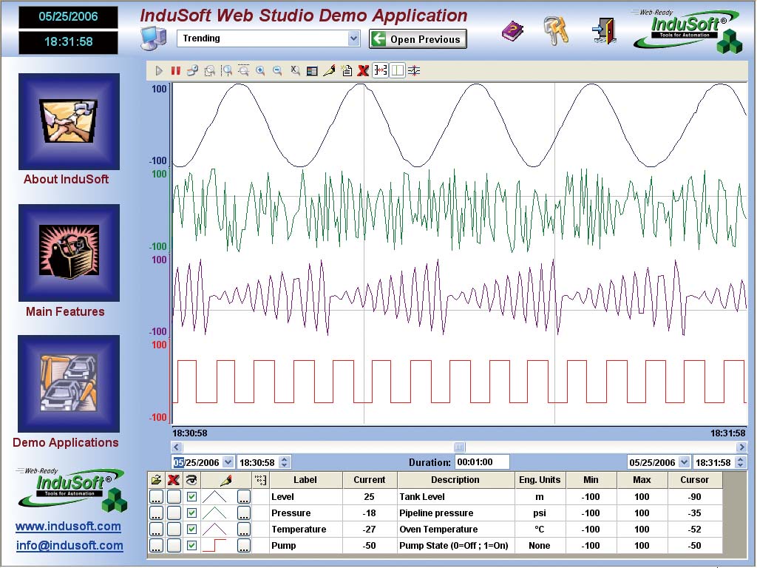
Task: Click the Level row ellipsis button beside pen style
Action: click(x=244, y=496)
